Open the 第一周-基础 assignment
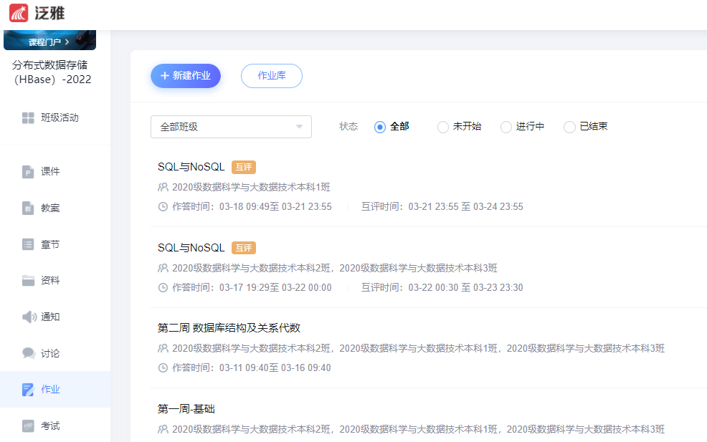Screen dimensions: 707x442 coord(186,409)
